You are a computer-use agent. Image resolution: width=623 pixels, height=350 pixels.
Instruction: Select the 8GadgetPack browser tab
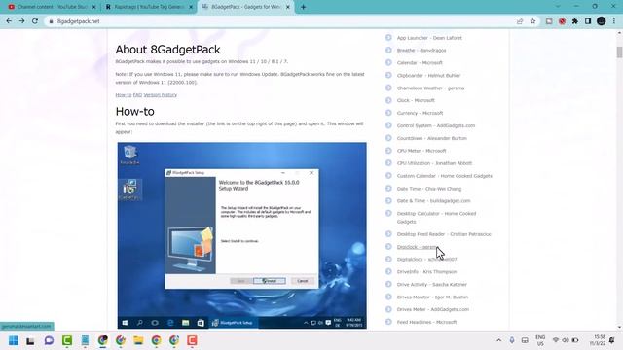(x=245, y=7)
